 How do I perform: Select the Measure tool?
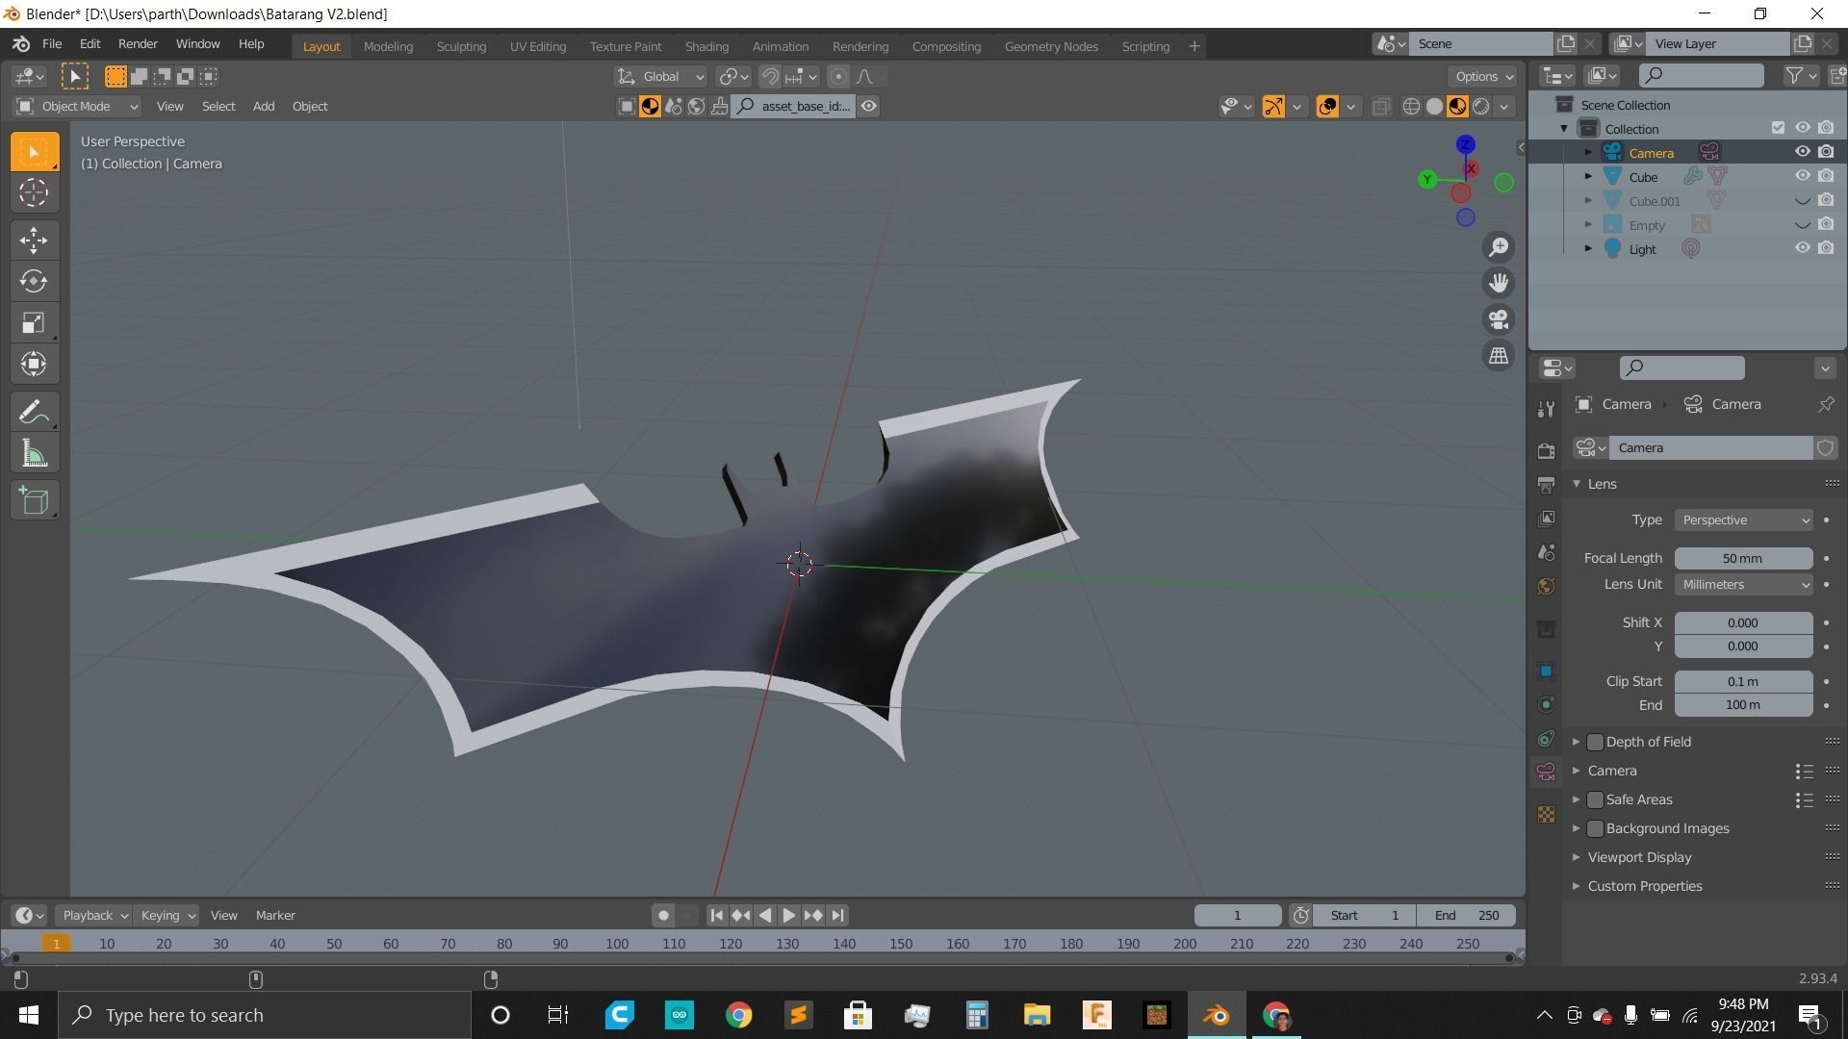pos(34,454)
